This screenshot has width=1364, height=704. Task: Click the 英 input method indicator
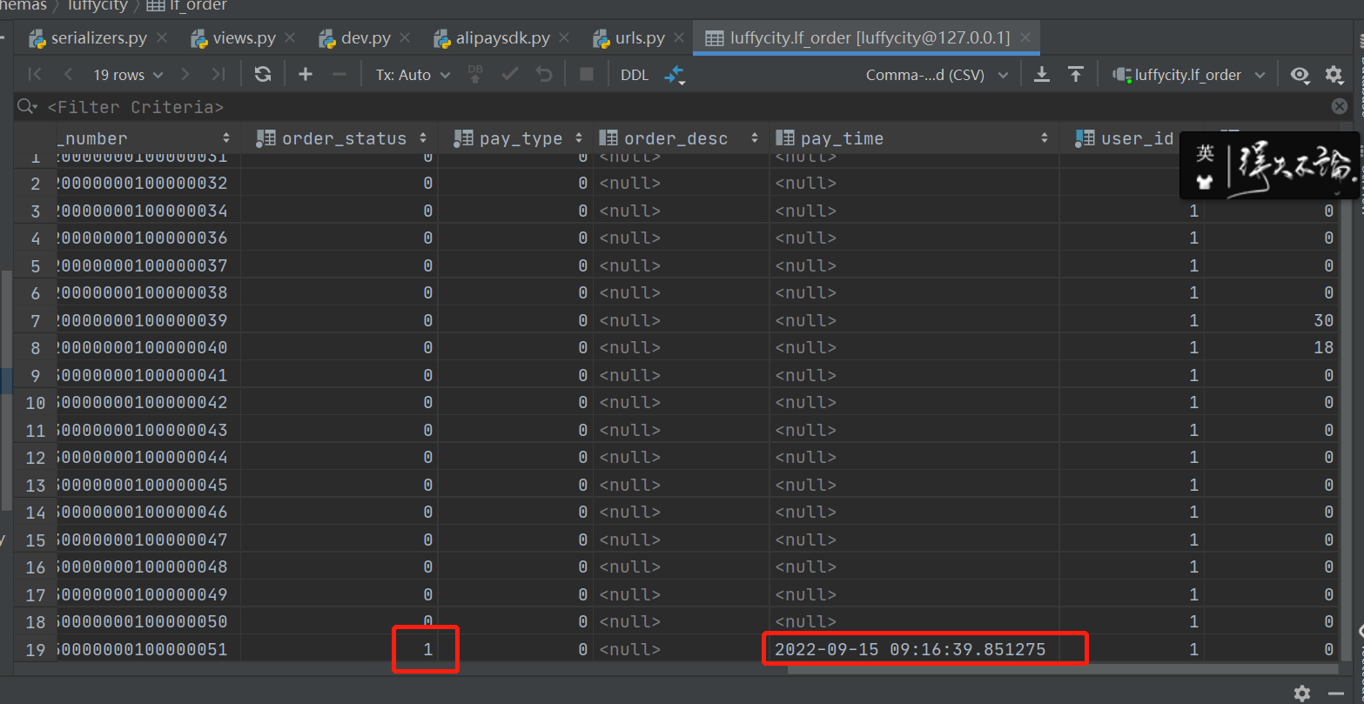(x=1205, y=154)
